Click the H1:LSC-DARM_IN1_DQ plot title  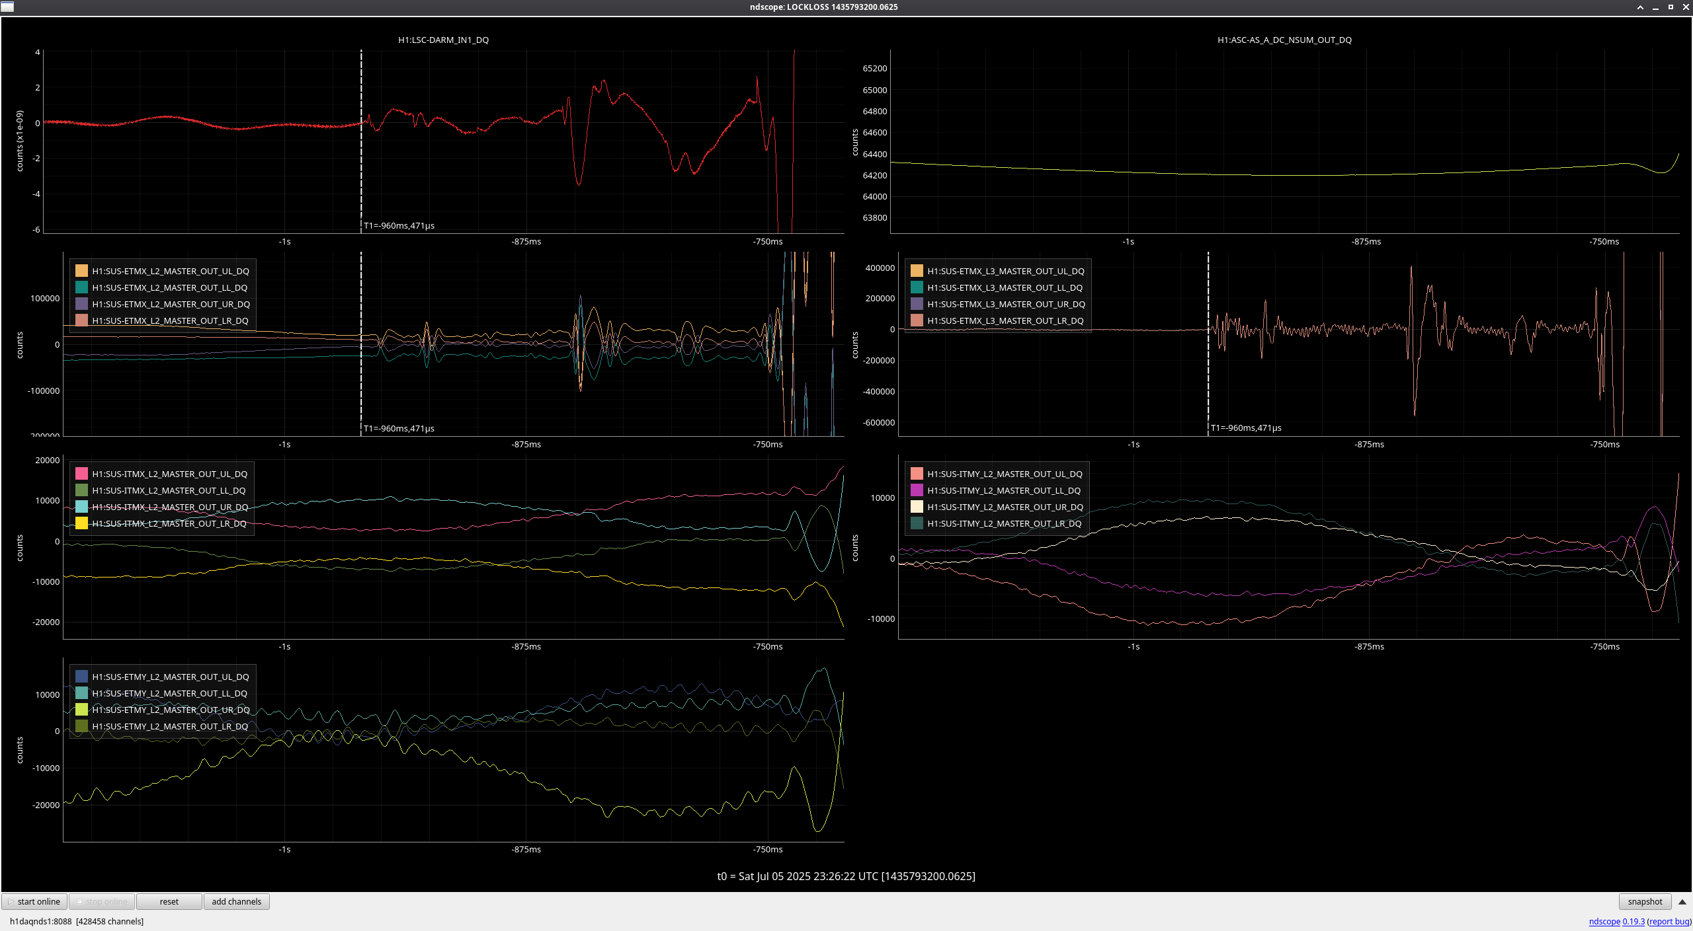[443, 40]
